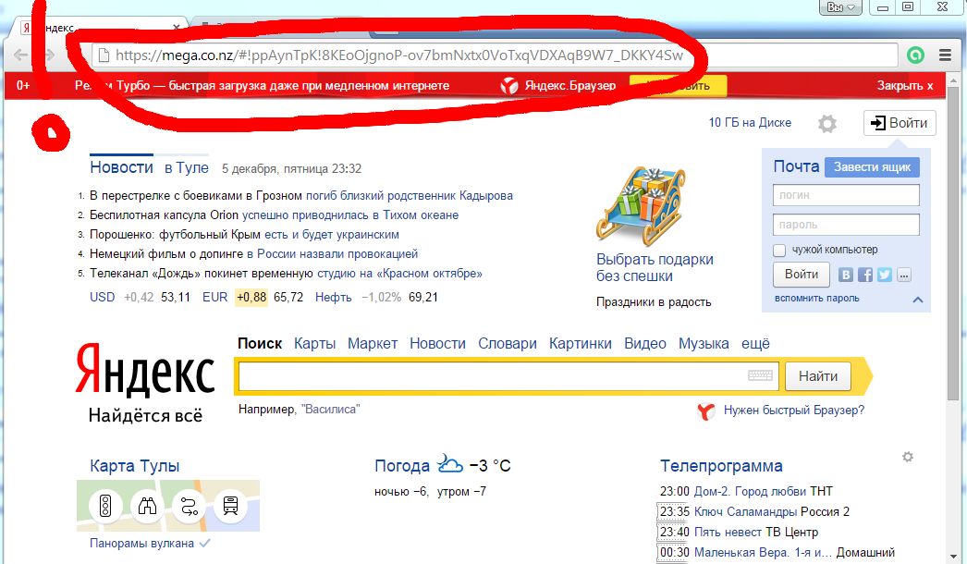
Task: Open the 'Карта Тулы' heading link
Action: [134, 466]
